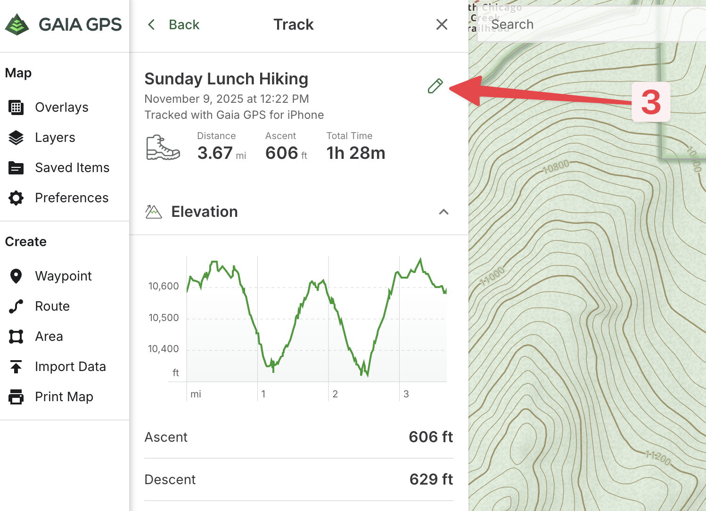Click the map Search field
Viewport: 706px width, 511px height.
coord(589,25)
